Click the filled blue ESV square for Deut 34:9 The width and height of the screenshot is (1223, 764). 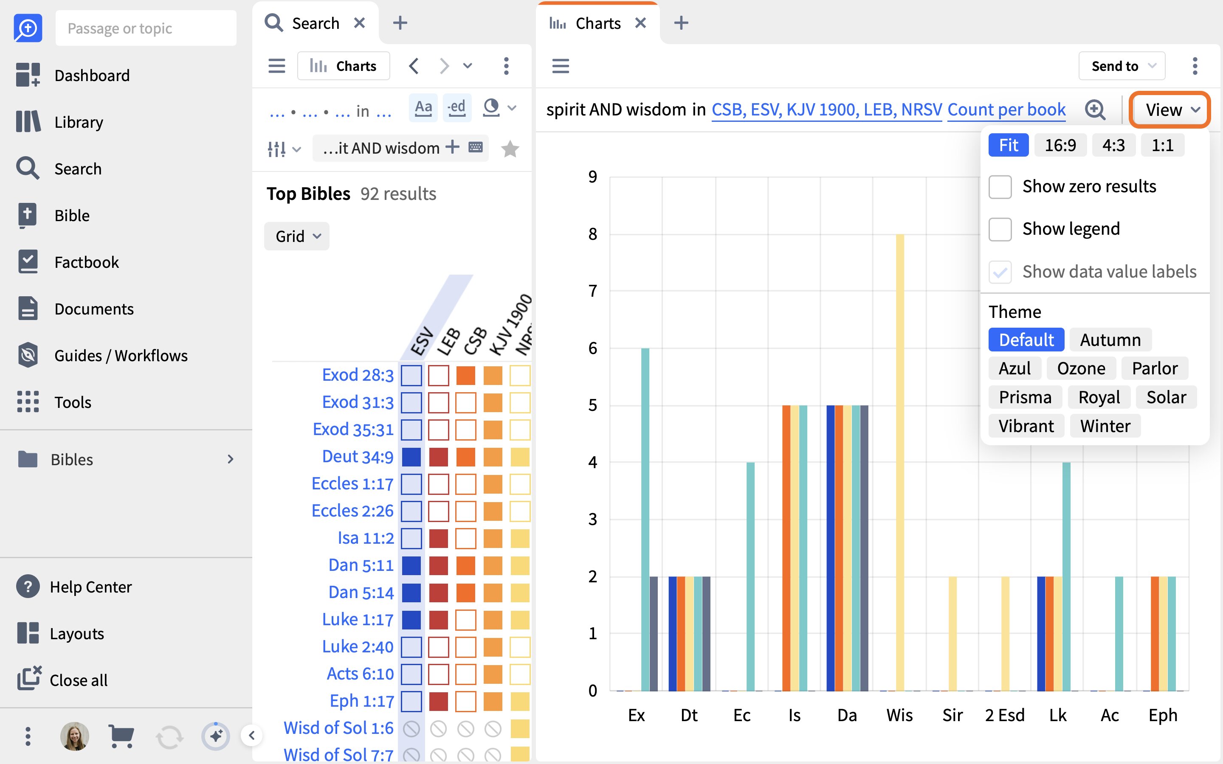(411, 457)
